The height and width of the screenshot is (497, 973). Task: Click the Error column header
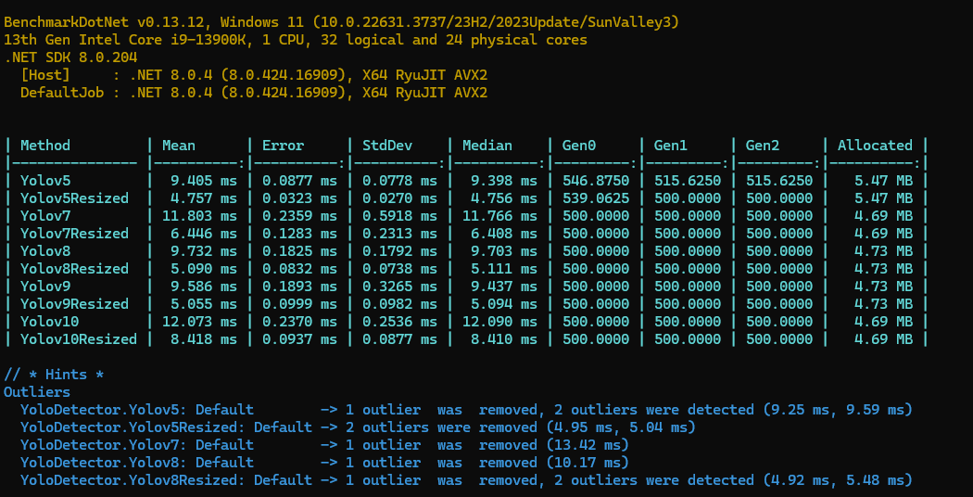click(283, 146)
